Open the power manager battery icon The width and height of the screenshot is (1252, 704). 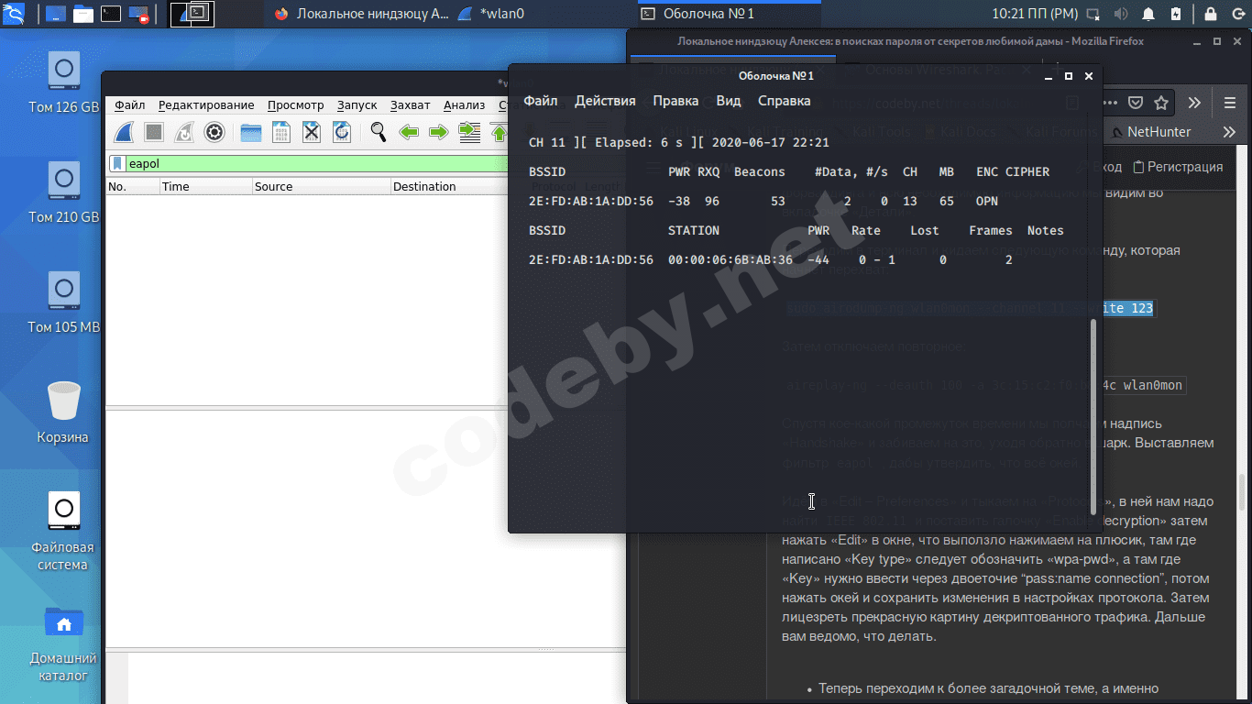tap(1176, 14)
